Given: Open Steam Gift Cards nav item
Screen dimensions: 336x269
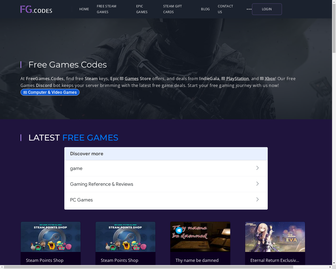Looking at the screenshot, I should pyautogui.click(x=172, y=9).
